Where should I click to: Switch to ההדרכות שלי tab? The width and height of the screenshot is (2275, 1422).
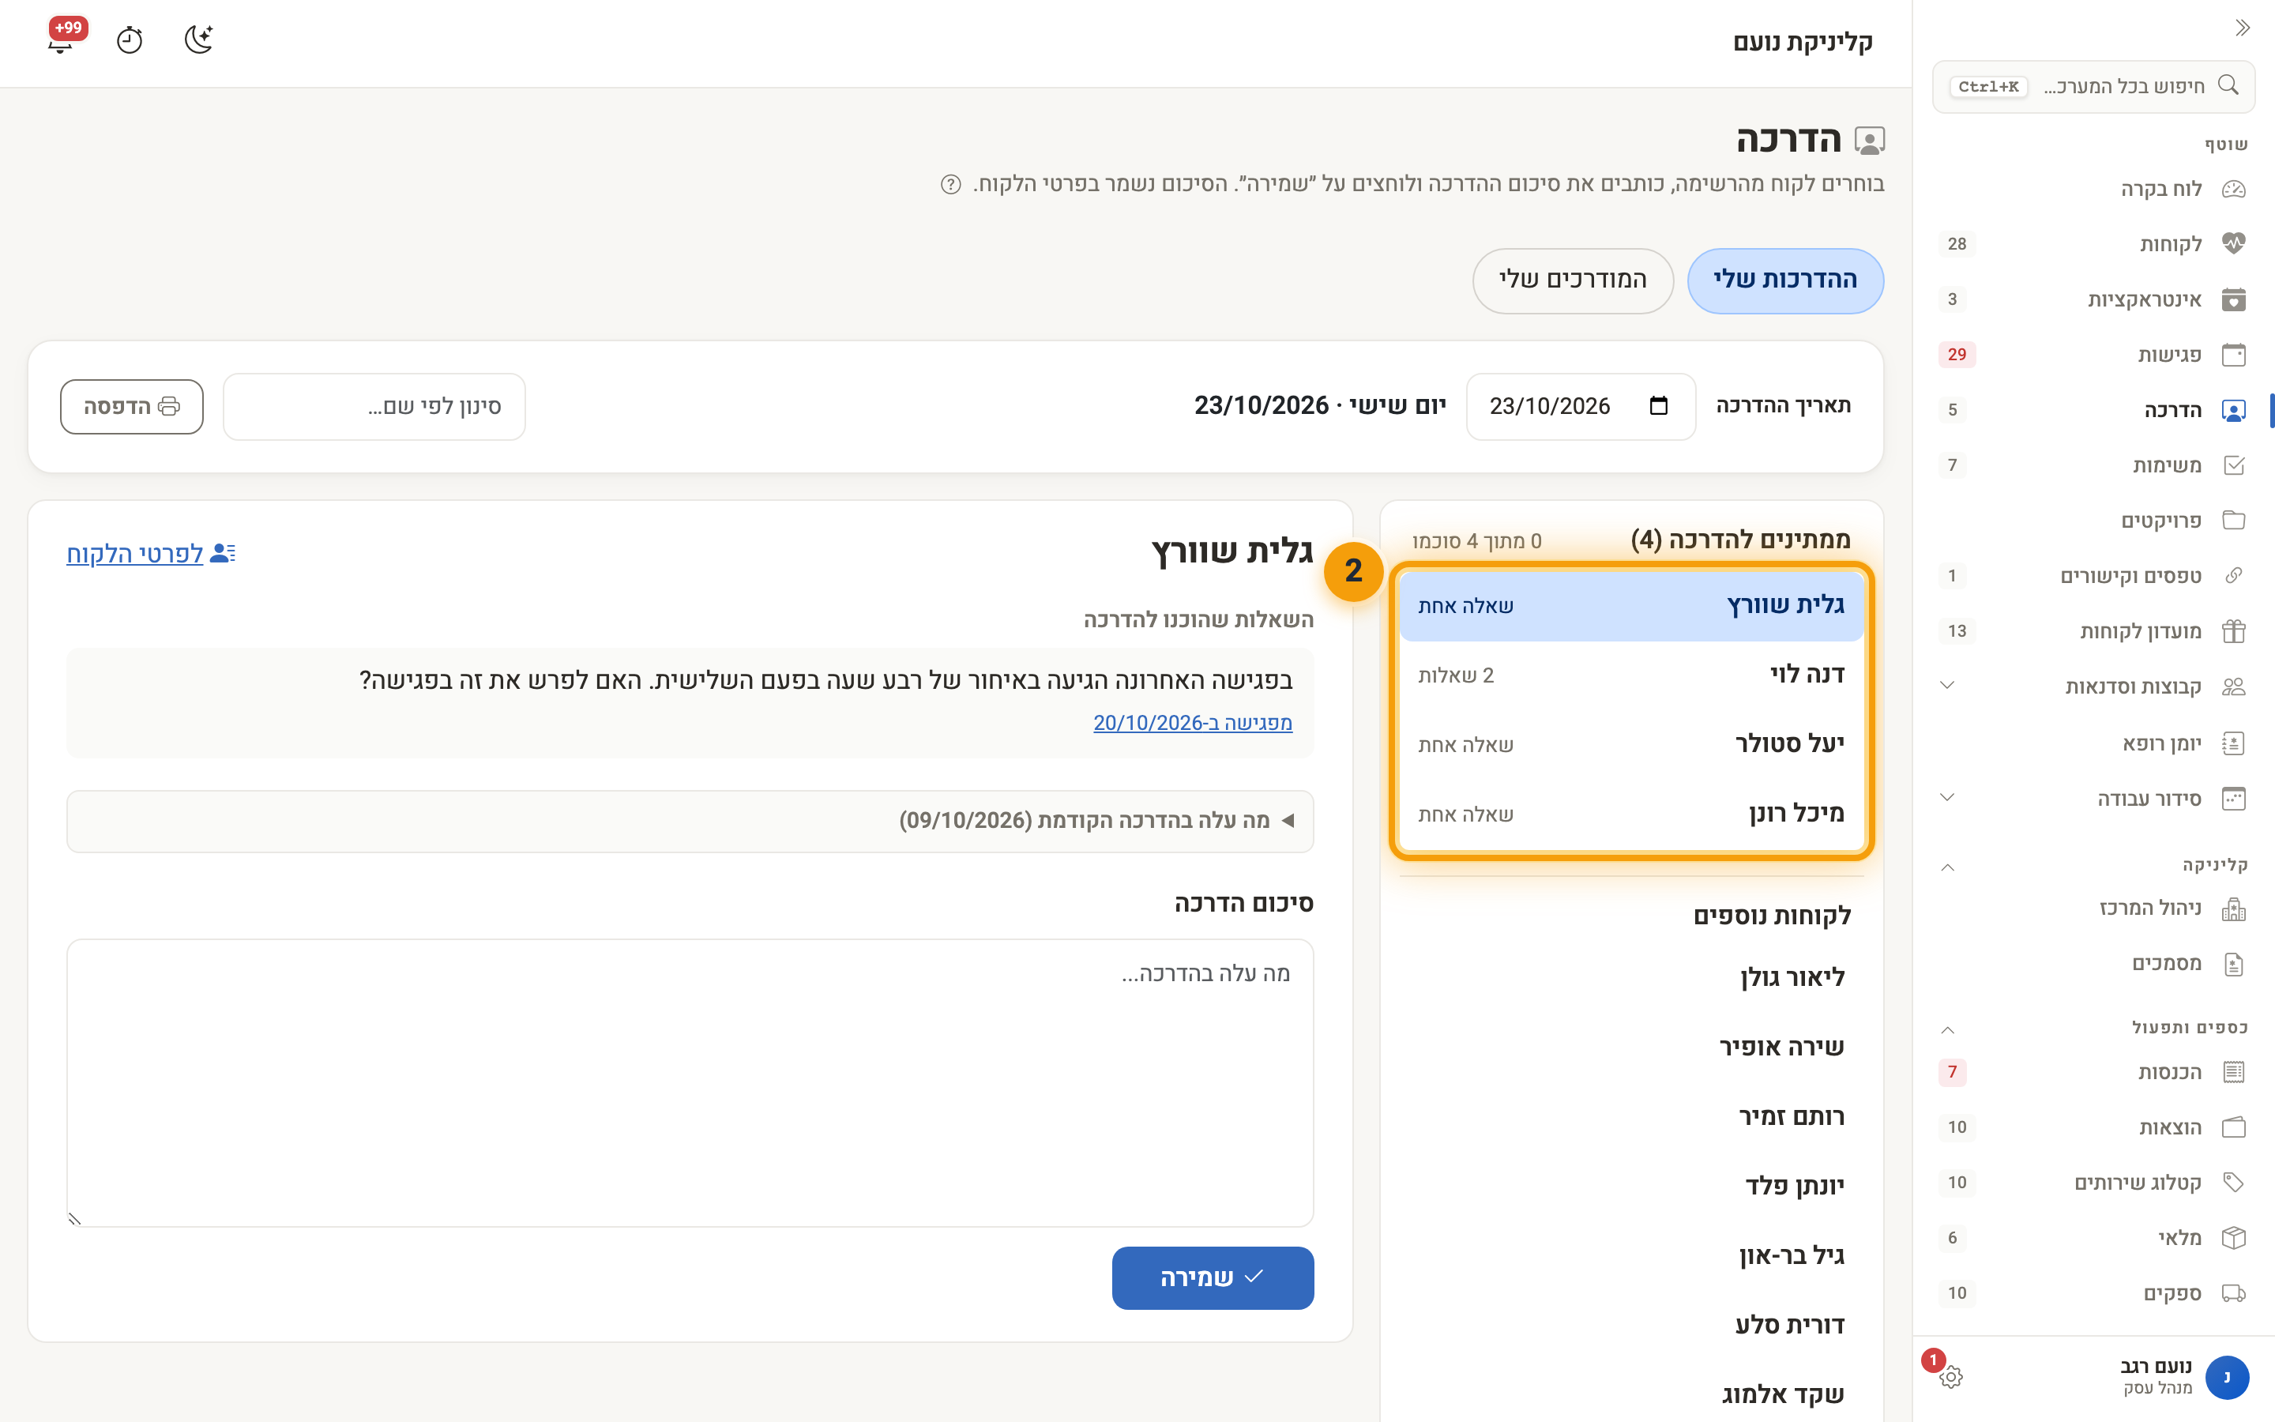pyautogui.click(x=1784, y=280)
